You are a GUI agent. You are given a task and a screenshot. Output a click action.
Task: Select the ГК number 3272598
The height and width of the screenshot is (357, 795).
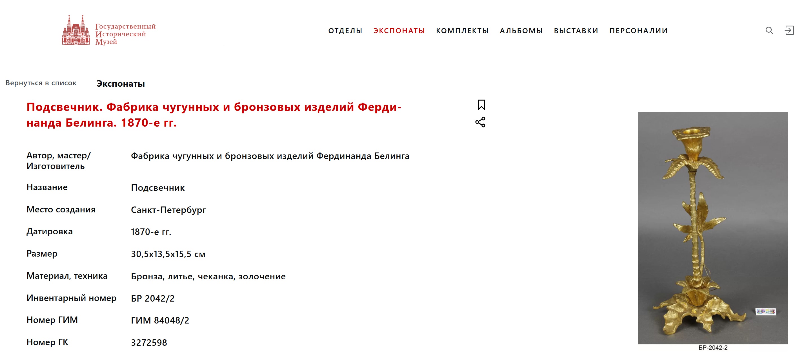click(149, 342)
